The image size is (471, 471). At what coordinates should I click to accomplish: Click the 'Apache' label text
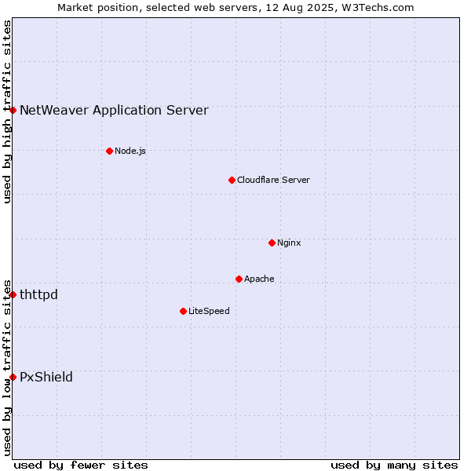click(259, 279)
